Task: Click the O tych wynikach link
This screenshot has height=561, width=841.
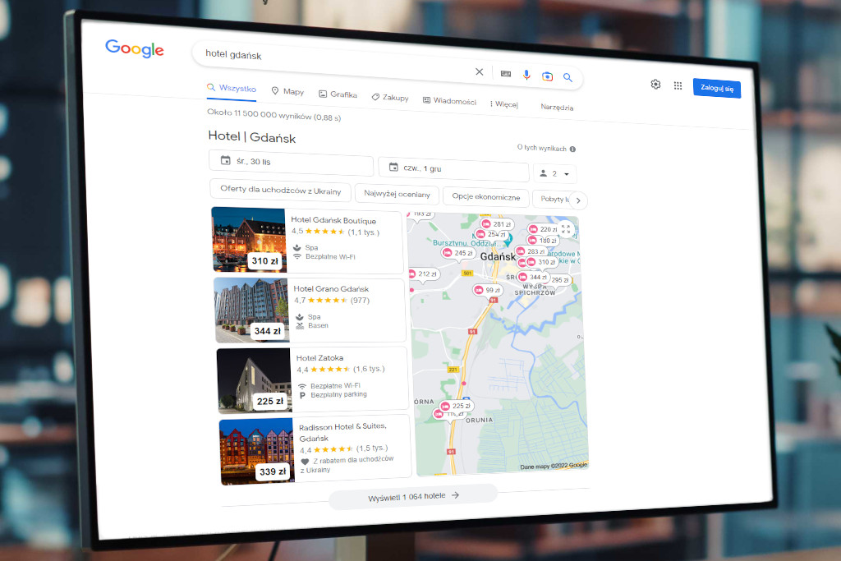Action: point(542,148)
